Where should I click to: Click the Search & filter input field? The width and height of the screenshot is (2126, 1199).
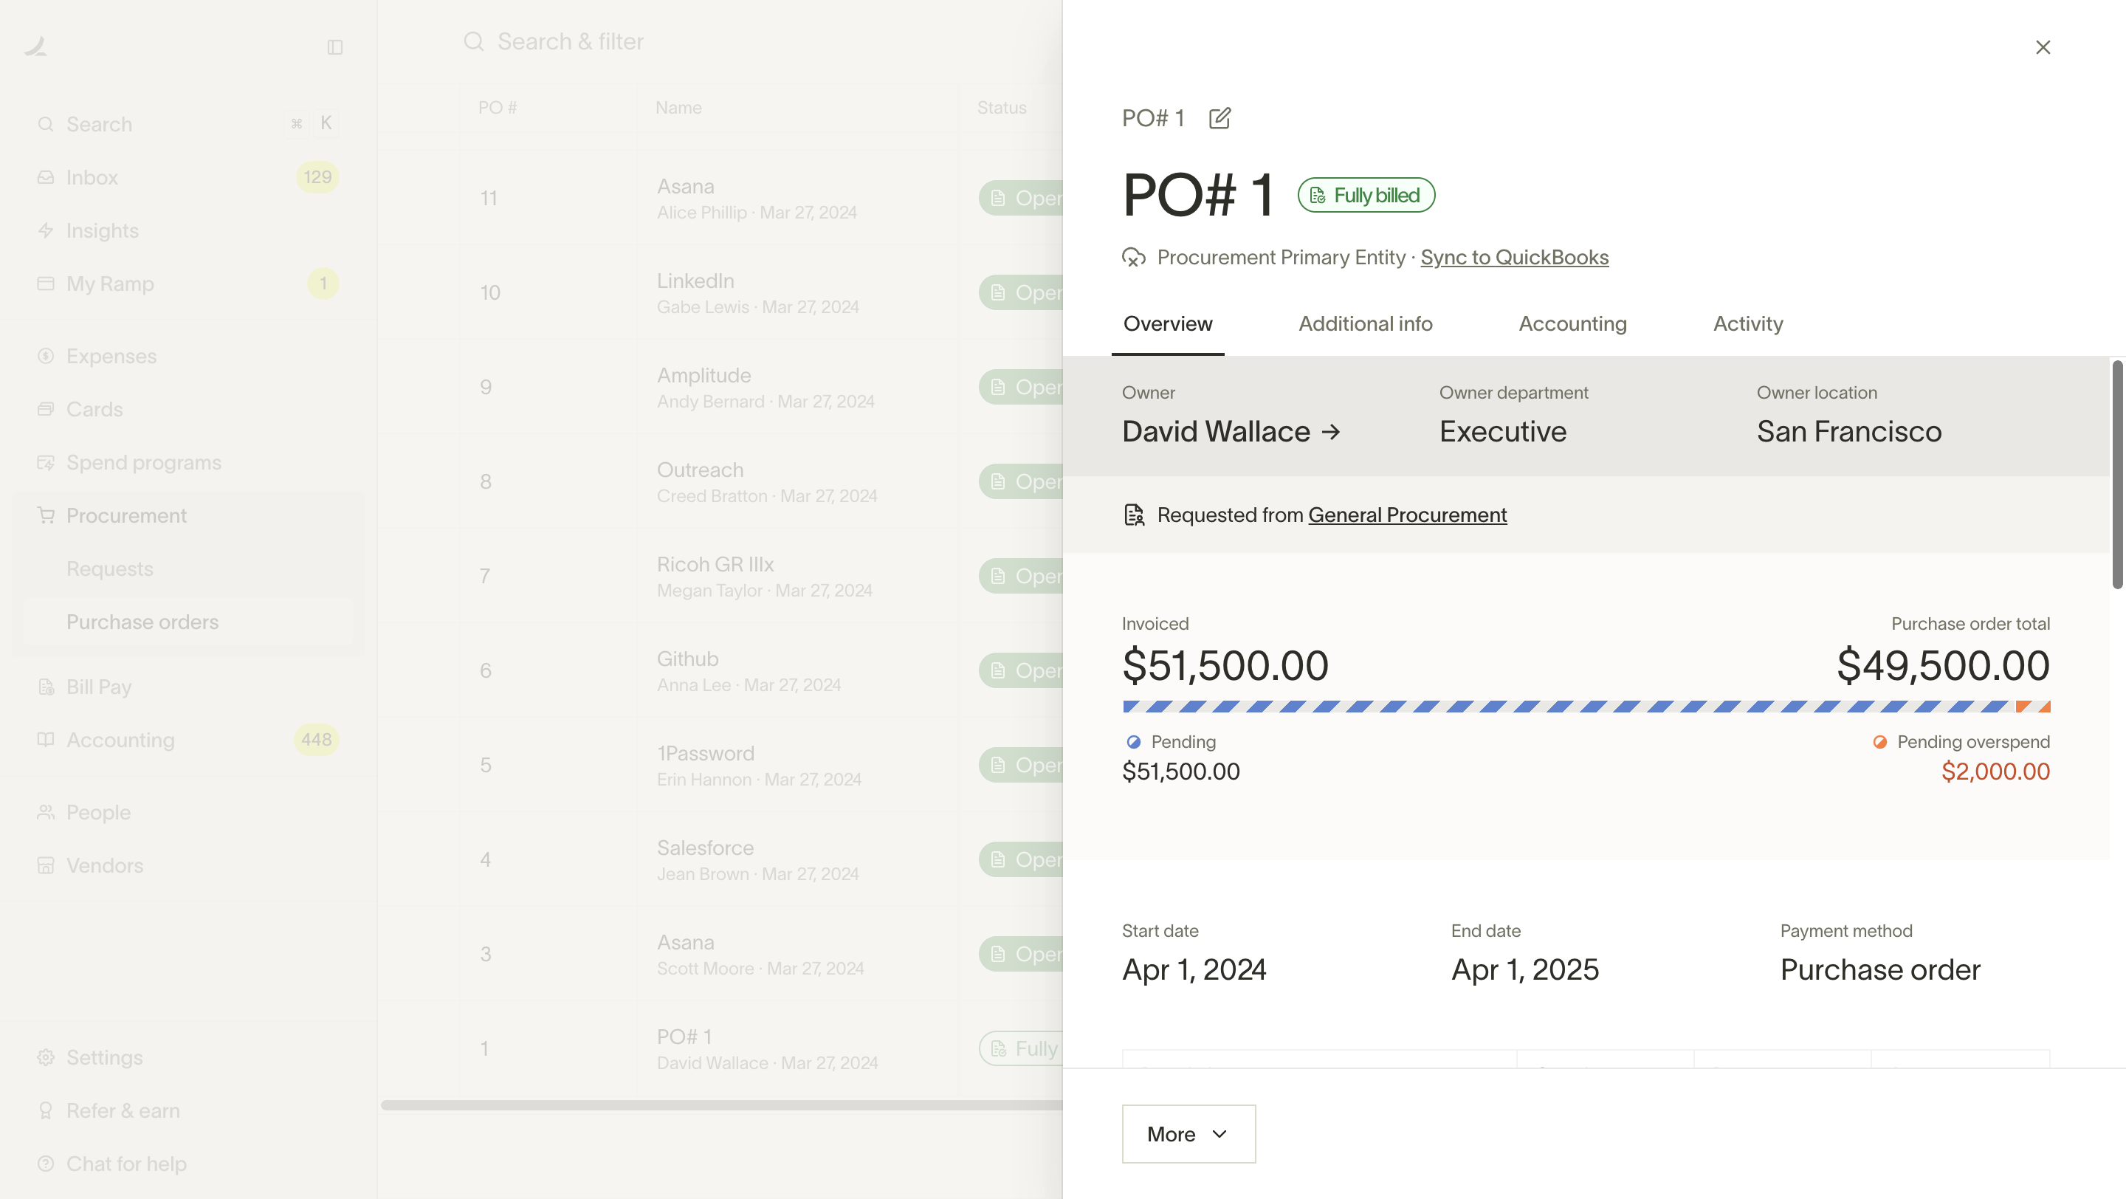tap(760, 41)
